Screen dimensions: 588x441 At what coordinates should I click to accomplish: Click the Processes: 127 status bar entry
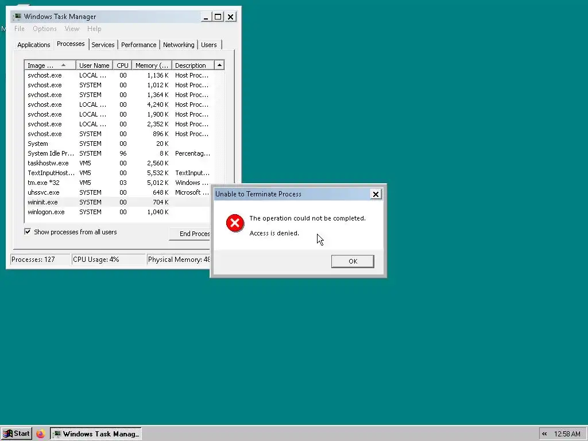40,260
